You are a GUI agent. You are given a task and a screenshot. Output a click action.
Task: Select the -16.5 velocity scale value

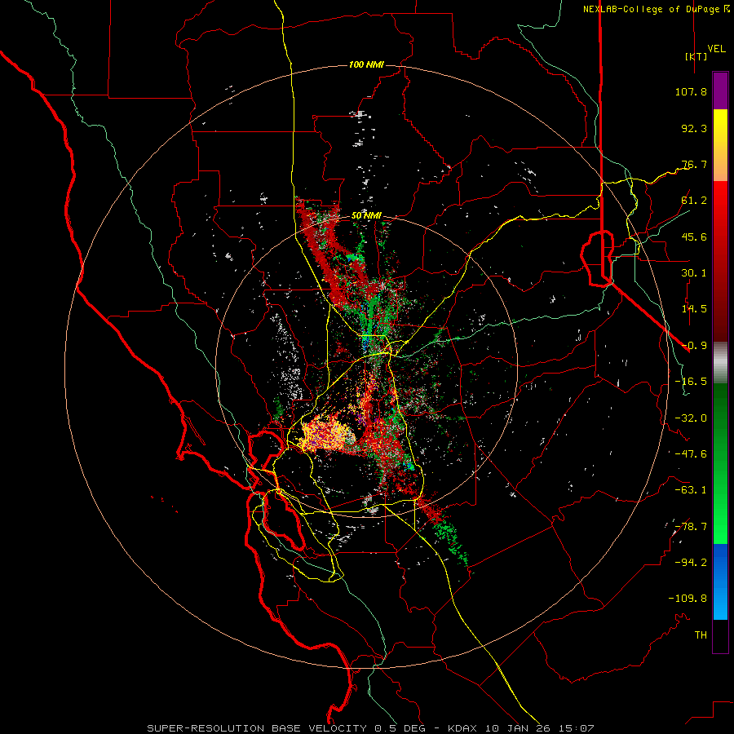coord(691,382)
